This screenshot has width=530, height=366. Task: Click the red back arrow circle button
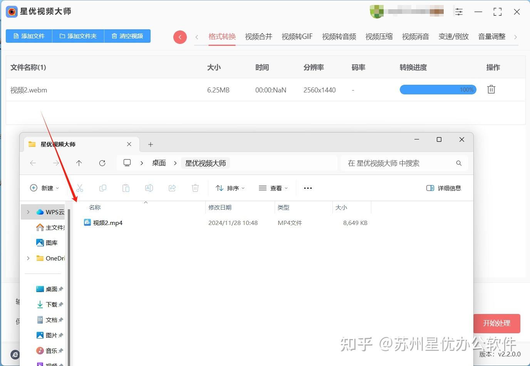(180, 37)
